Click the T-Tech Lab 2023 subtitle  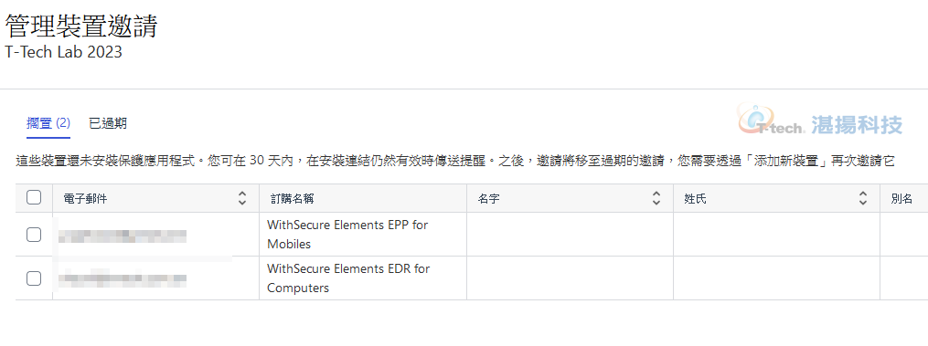tap(63, 52)
